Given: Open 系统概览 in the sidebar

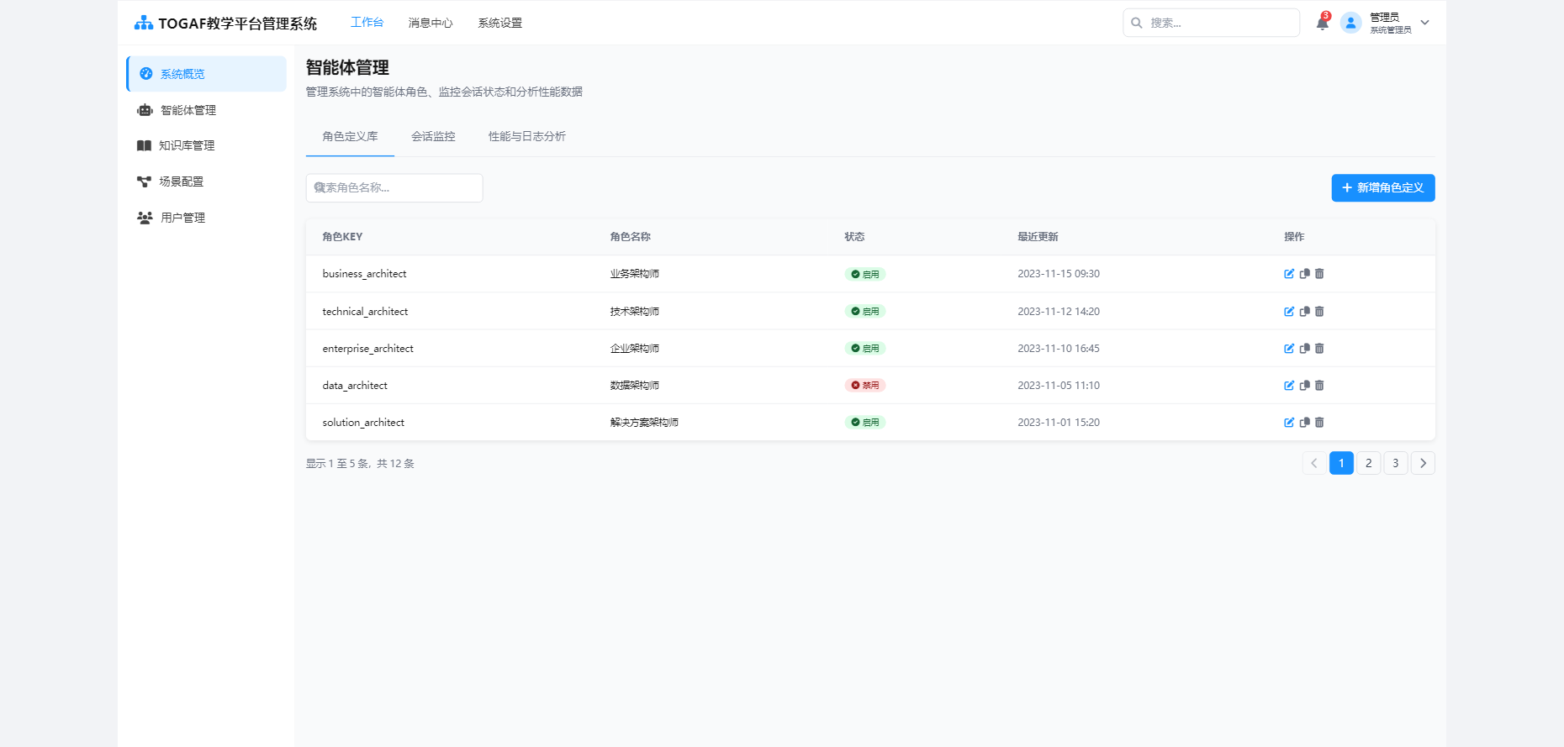Looking at the screenshot, I should [207, 74].
